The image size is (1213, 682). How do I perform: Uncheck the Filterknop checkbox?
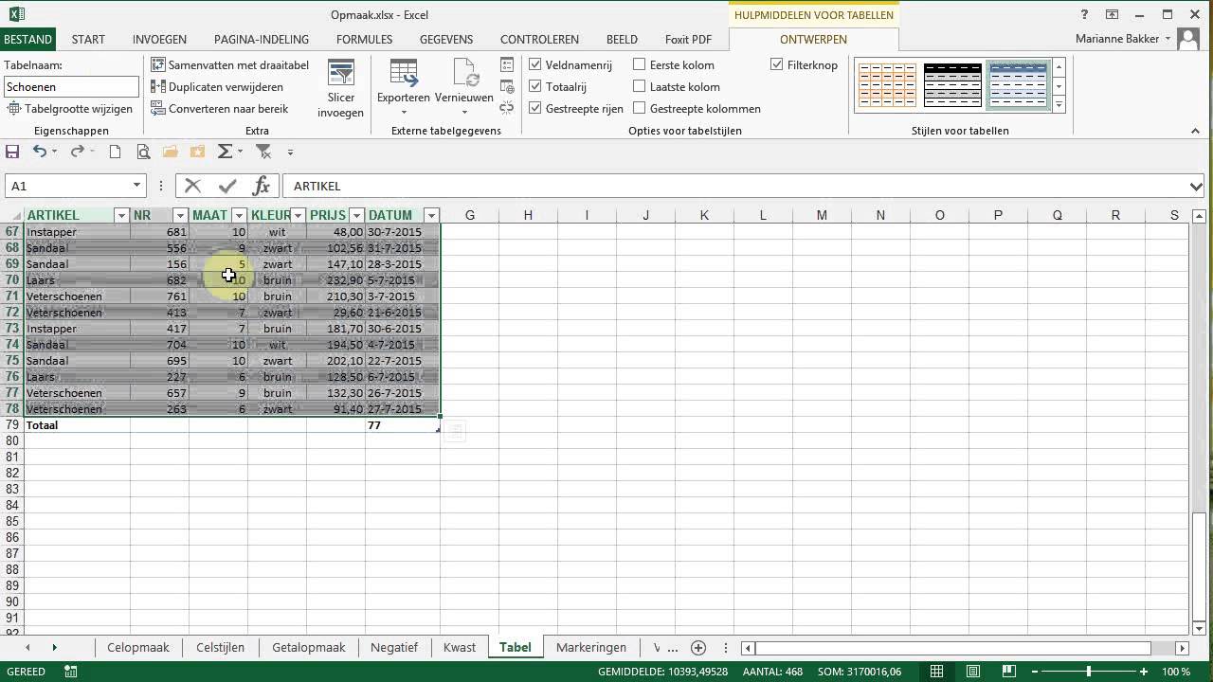[777, 64]
